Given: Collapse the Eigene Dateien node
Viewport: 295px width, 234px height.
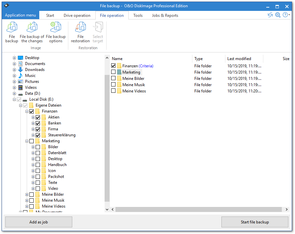Looking at the screenshot, I should (20, 105).
